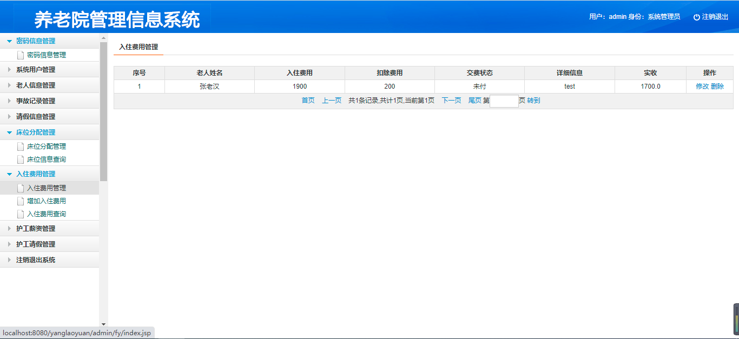Click the 老人姓名 column header
Screen dimensions: 739x339
click(x=209, y=73)
